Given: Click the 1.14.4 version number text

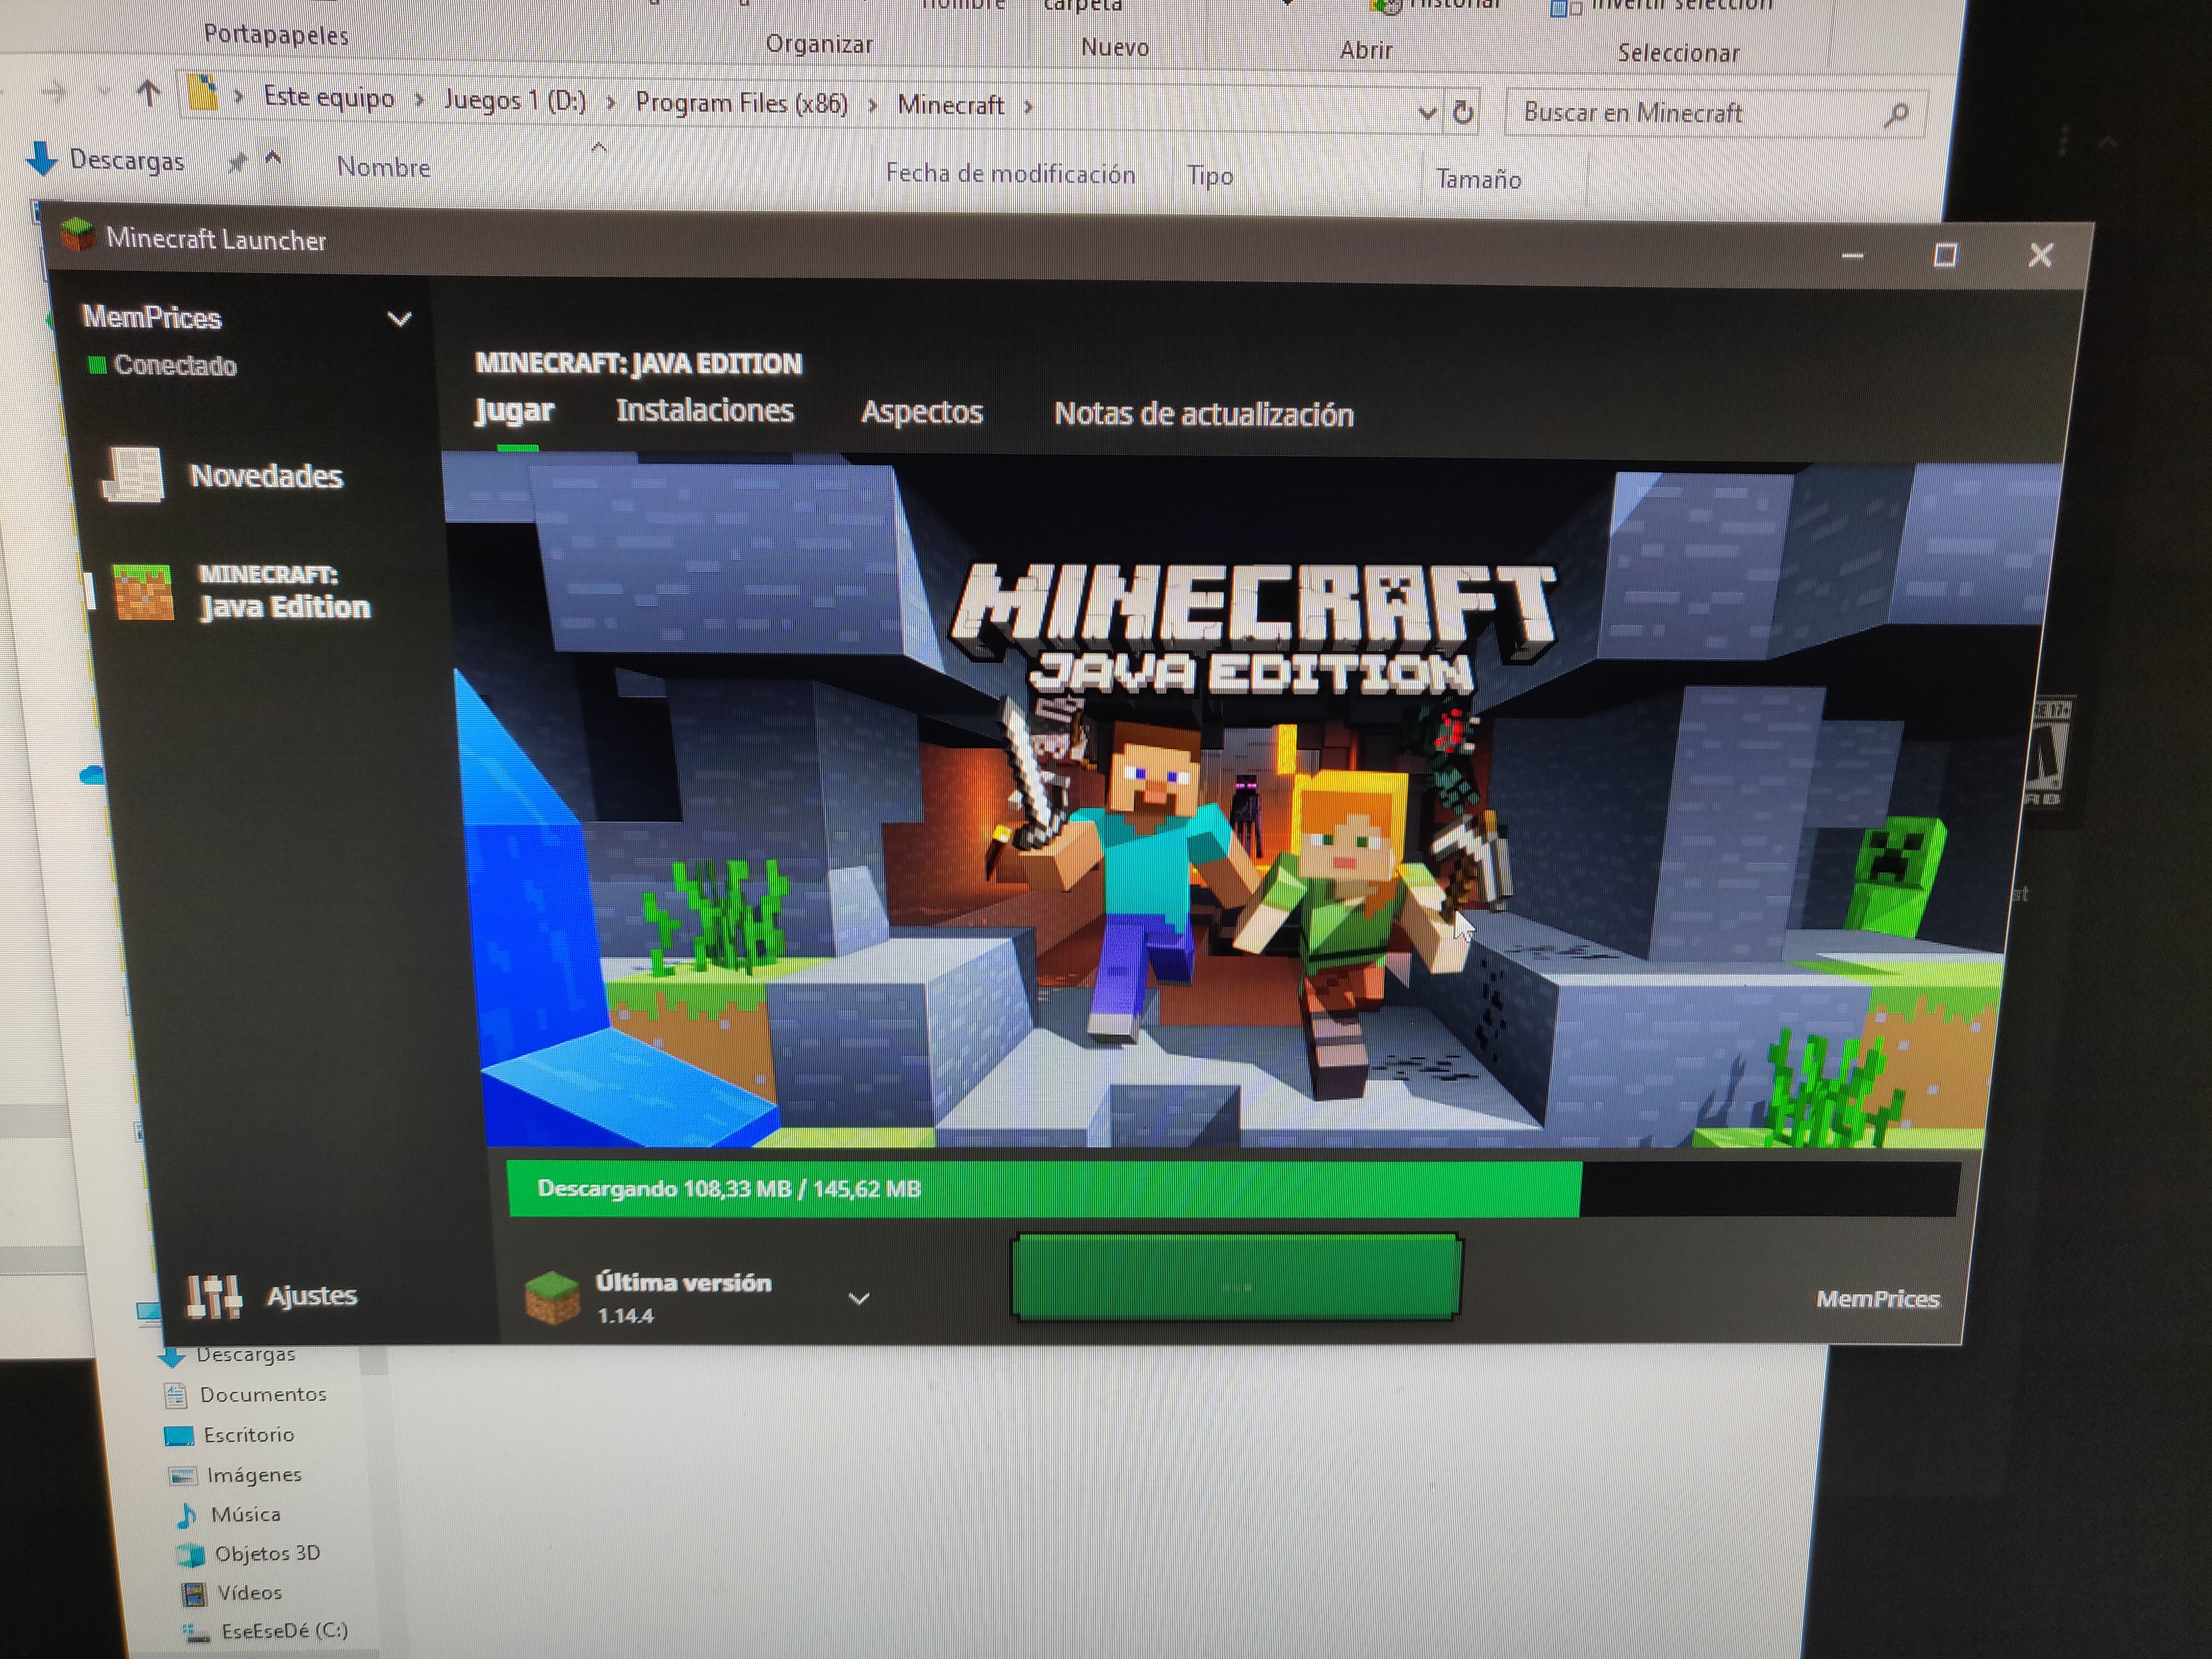Looking at the screenshot, I should [x=625, y=1316].
